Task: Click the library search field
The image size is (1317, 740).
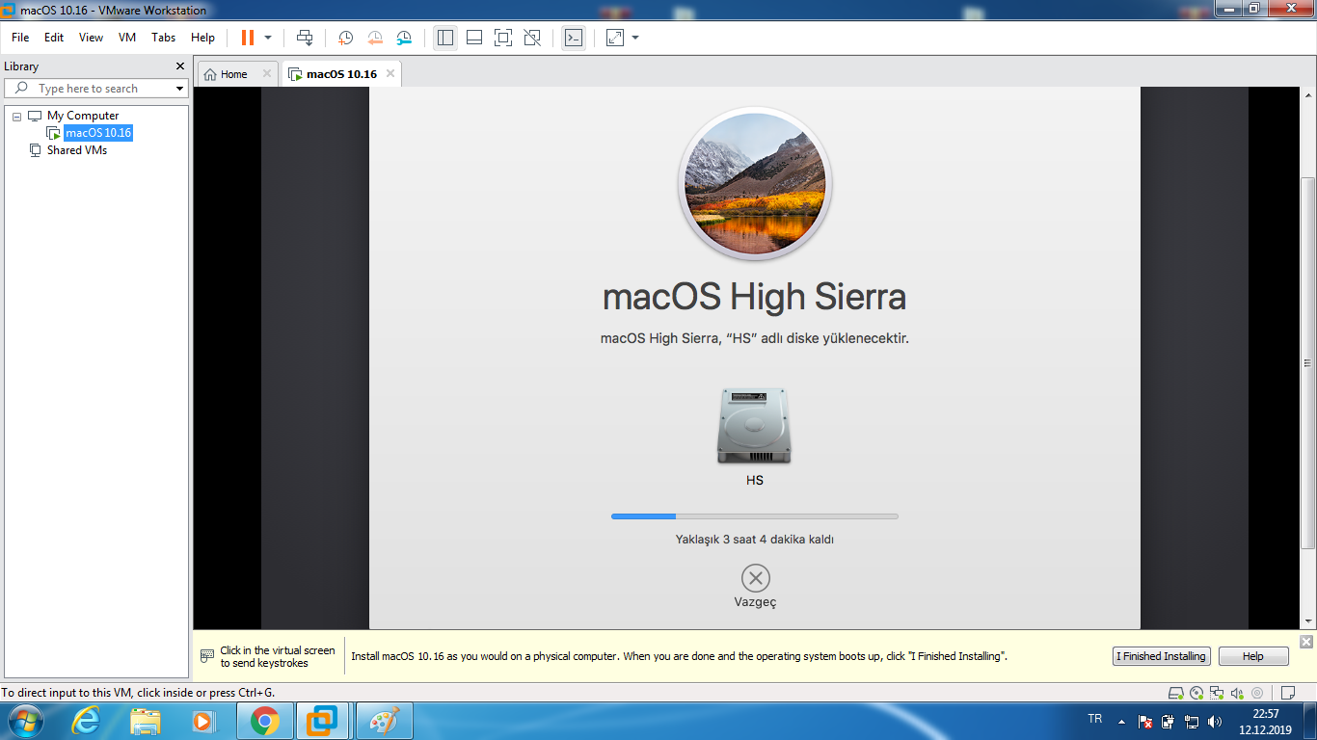Action: click(94, 89)
